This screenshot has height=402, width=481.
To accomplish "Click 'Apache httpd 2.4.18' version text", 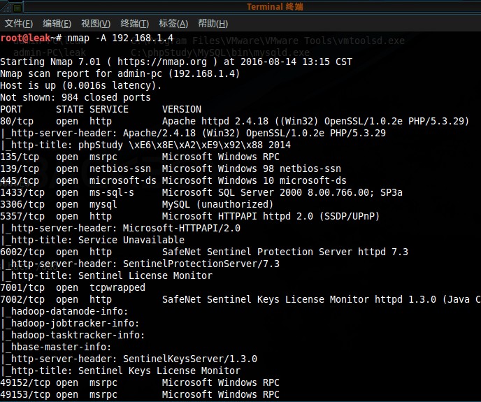I will (215, 121).
